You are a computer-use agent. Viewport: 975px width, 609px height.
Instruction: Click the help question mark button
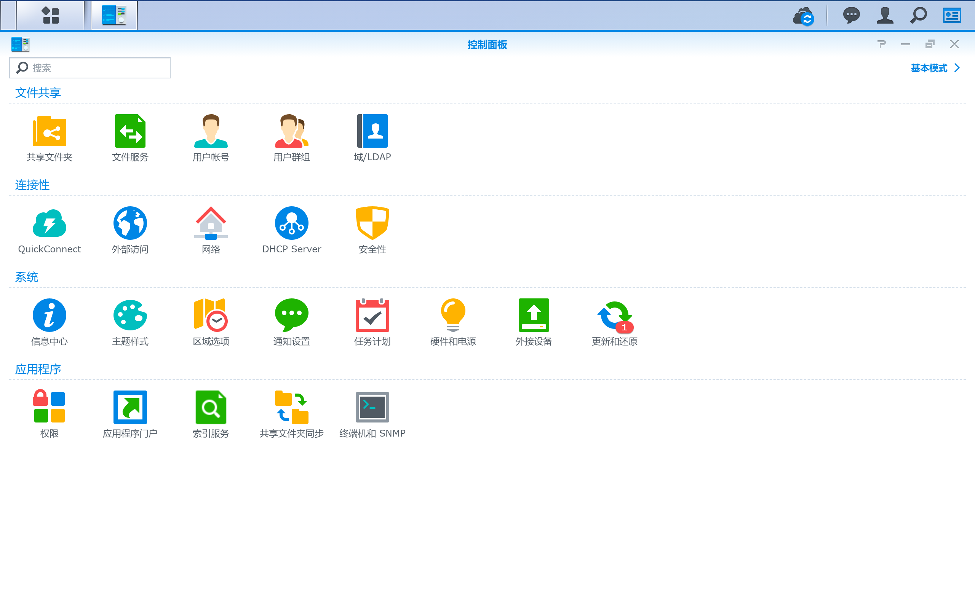coord(882,44)
